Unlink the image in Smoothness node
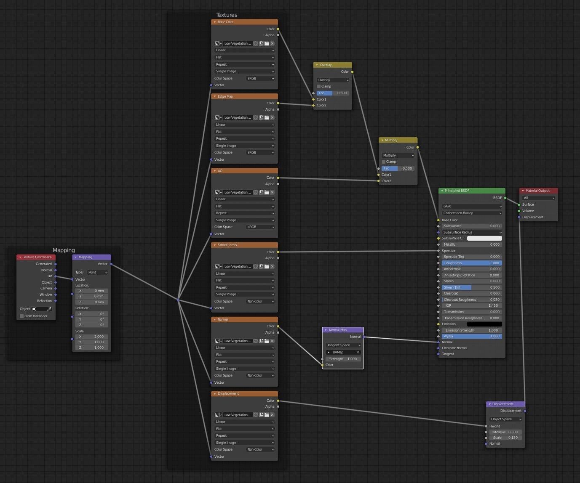 [272, 266]
